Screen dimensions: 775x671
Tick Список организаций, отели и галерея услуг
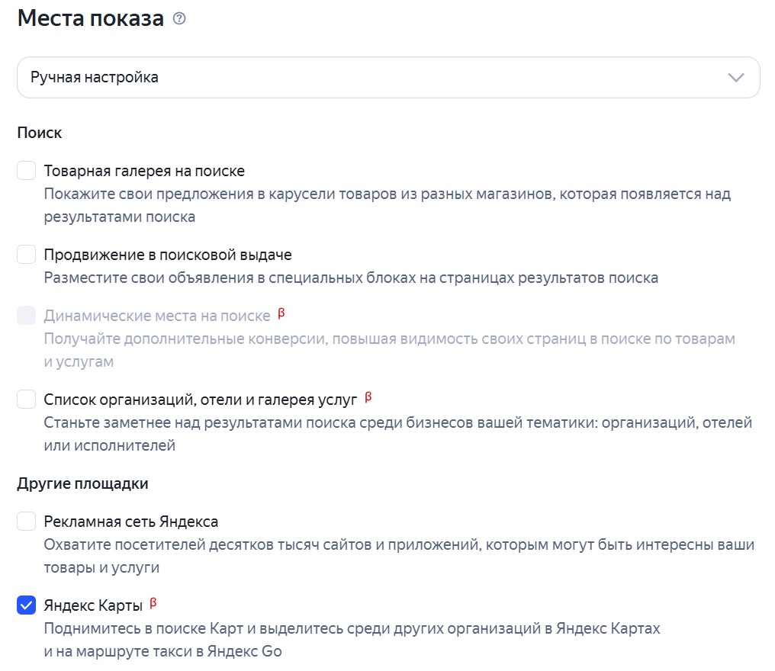click(26, 400)
